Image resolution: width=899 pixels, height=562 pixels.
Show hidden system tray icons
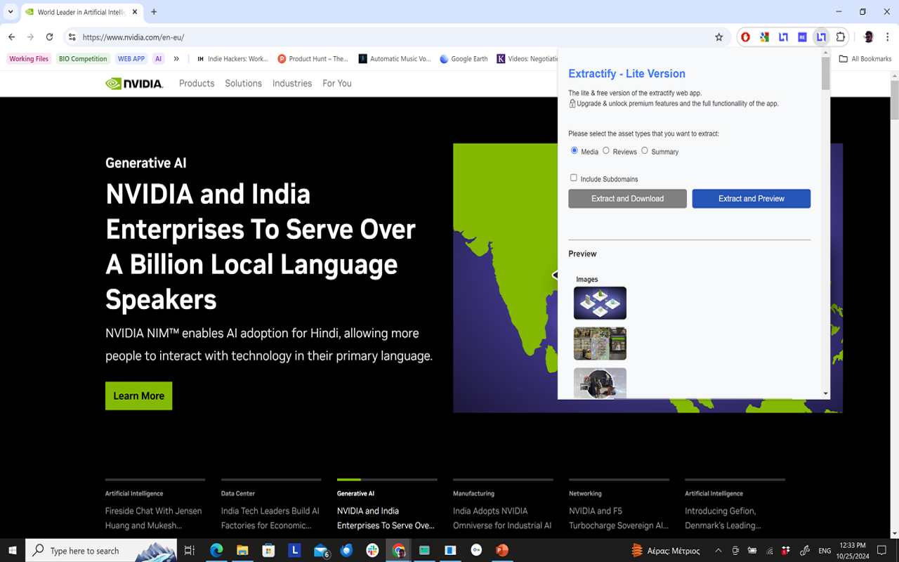coord(718,551)
